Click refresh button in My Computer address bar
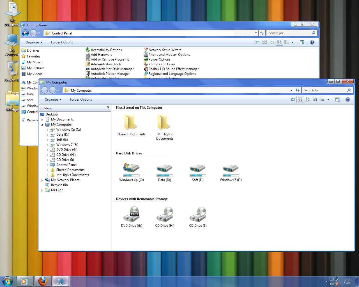Image resolution: width=359 pixels, height=287 pixels. click(298, 90)
